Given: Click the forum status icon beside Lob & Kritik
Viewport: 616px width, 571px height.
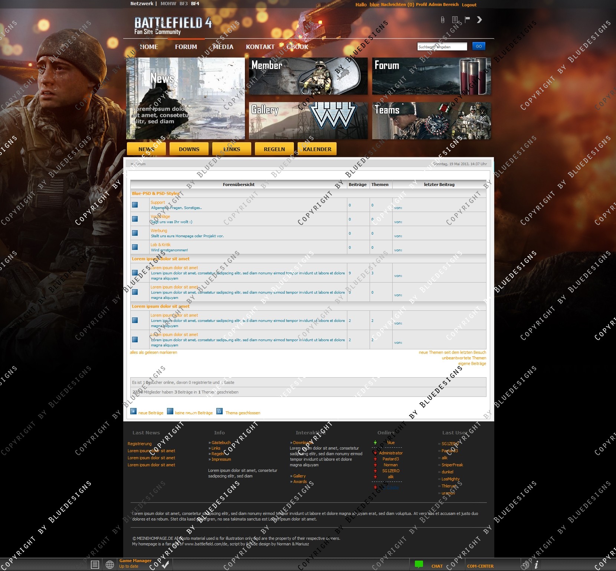Looking at the screenshot, I should [135, 247].
